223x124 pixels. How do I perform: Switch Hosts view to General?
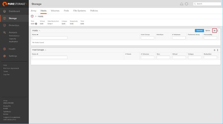click(x=199, y=31)
